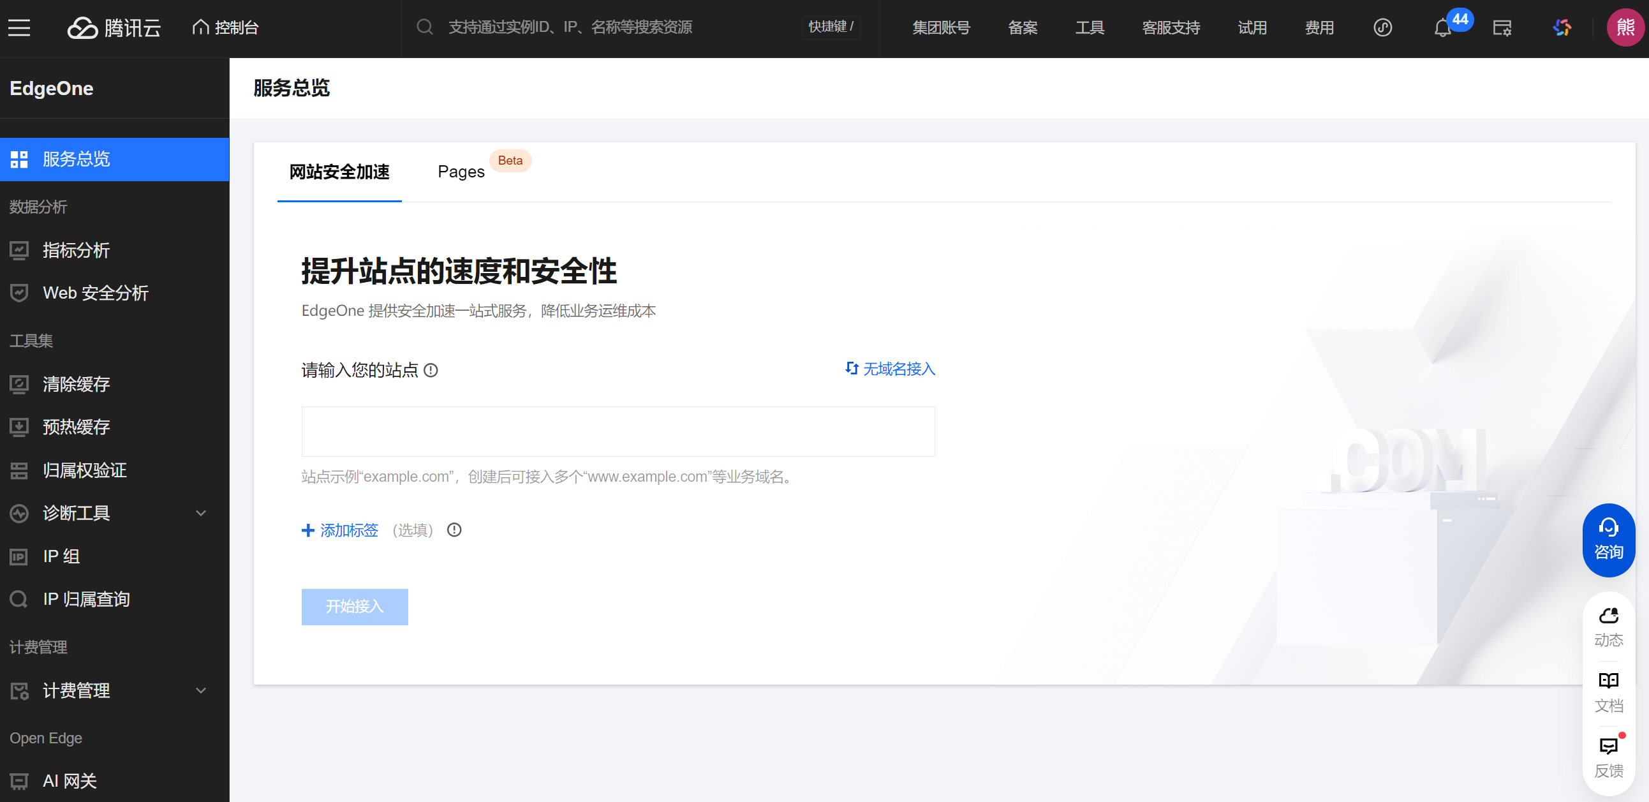Click the IP 归属查询 magnifier icon
The image size is (1649, 802).
pos(19,599)
